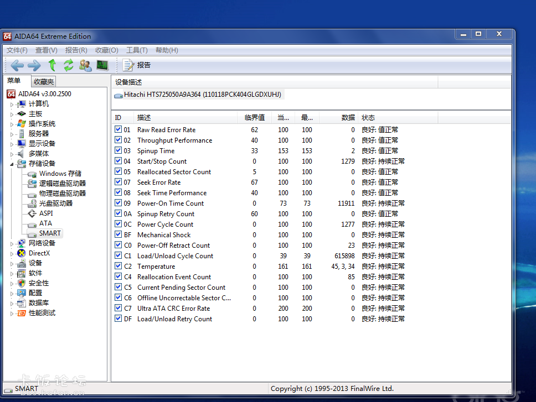This screenshot has height=402, width=536.
Task: Select 物理磁盘驱动器 tree item
Action: [x=63, y=194]
